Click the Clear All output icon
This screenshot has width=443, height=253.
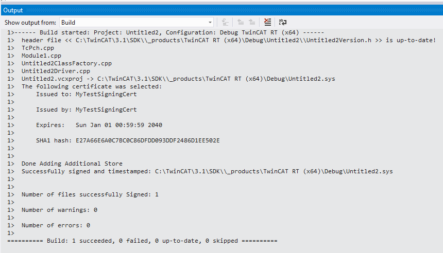point(267,22)
